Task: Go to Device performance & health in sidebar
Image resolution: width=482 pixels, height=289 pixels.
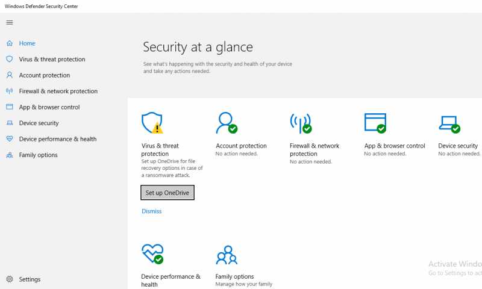Action: (x=58, y=139)
